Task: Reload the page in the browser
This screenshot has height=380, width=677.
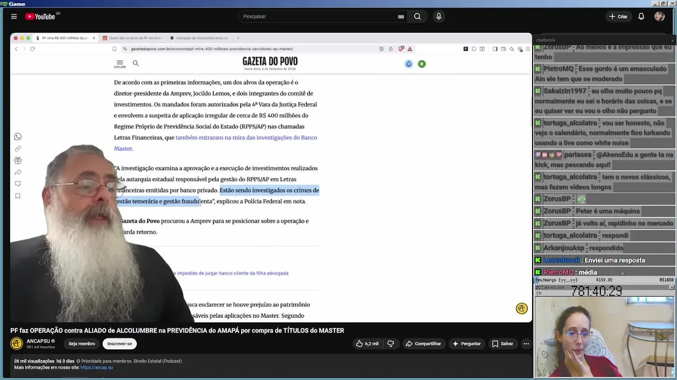Action: tap(32, 49)
